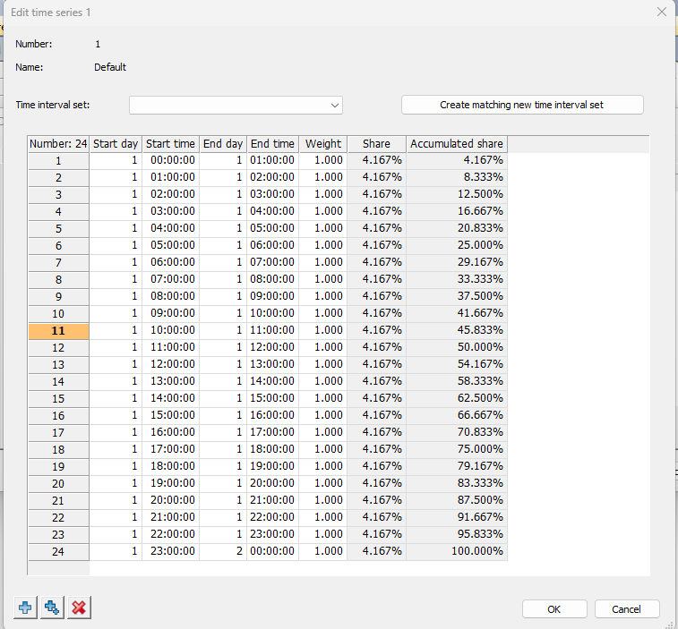678x629 pixels.
Task: Click accumulated share 12.500%
Action: coord(457,194)
